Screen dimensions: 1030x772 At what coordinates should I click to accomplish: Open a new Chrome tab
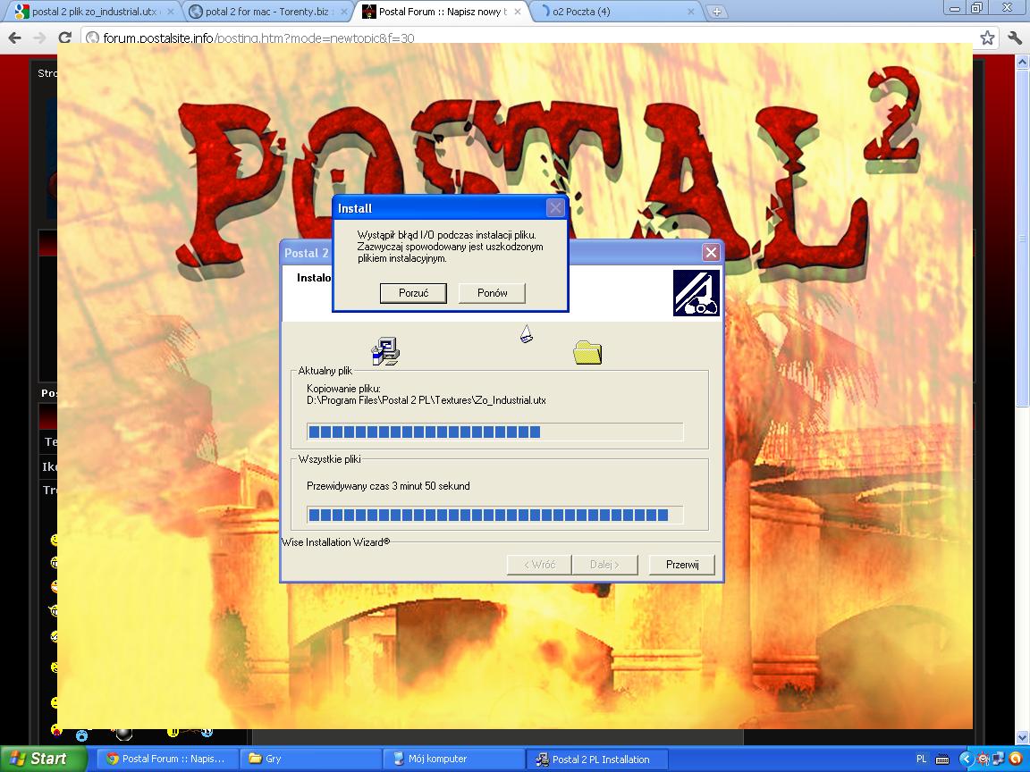716,11
